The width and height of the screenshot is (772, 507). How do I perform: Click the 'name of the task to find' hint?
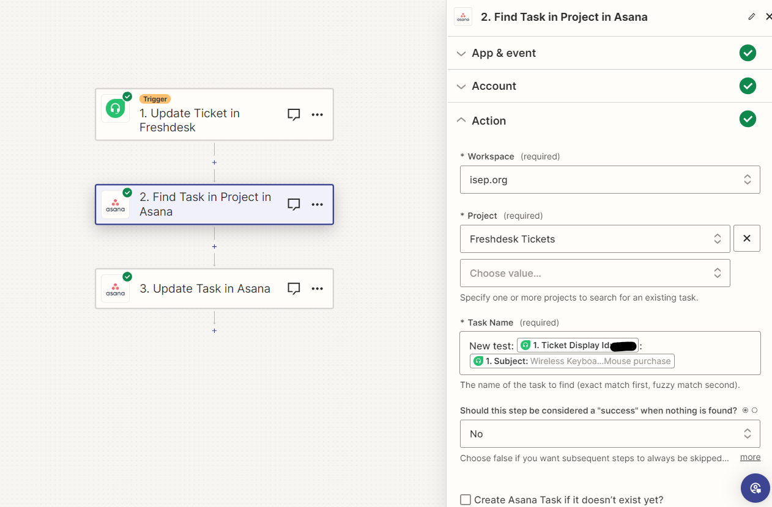(599, 385)
